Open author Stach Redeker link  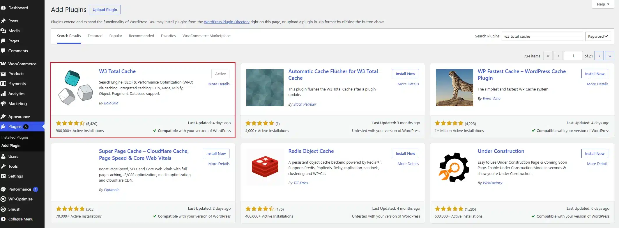[x=305, y=104]
